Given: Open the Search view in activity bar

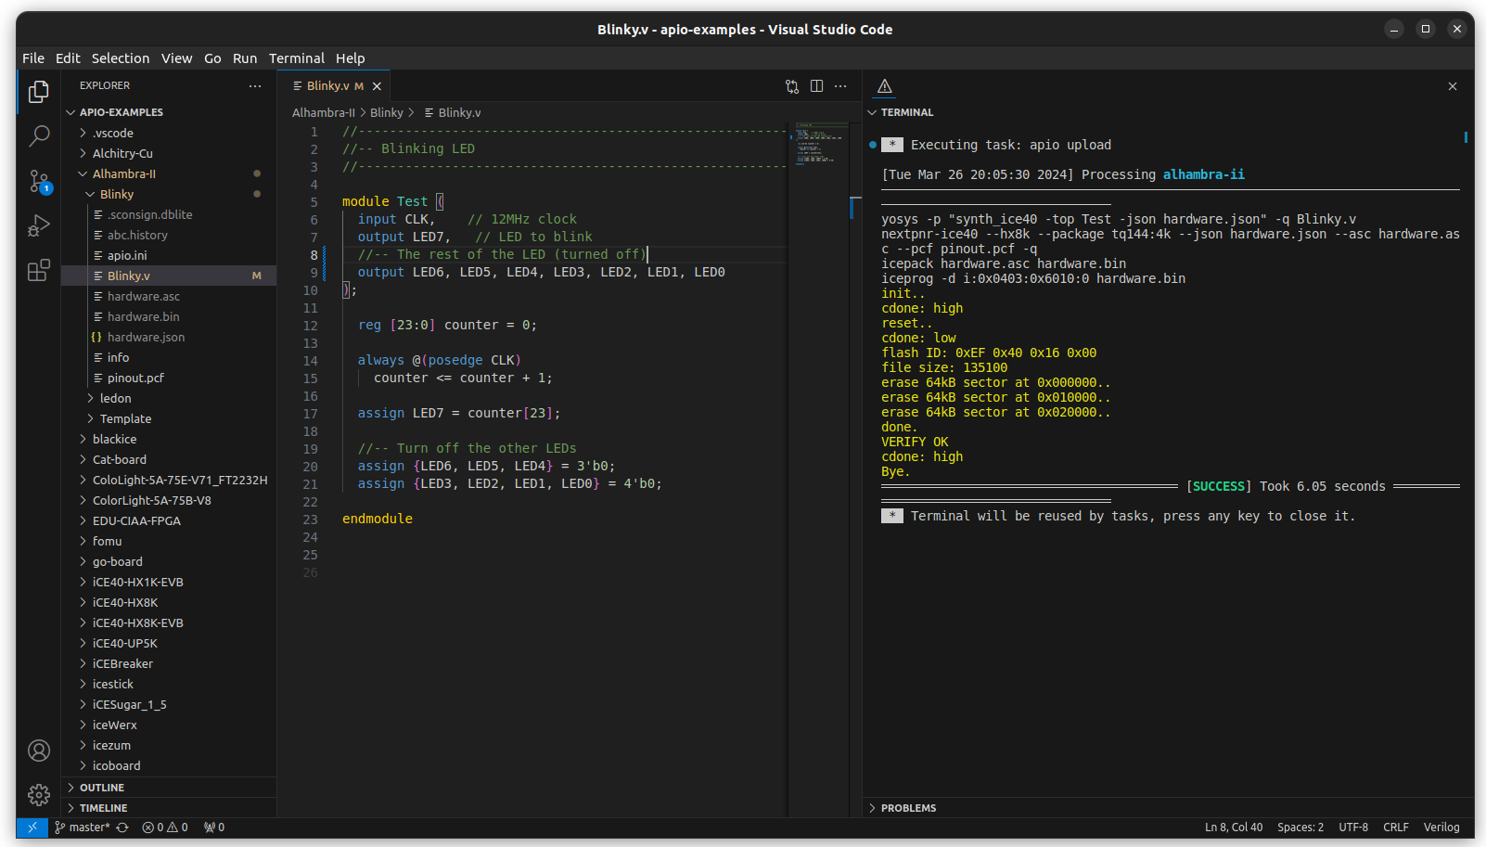Looking at the screenshot, I should pos(39,136).
